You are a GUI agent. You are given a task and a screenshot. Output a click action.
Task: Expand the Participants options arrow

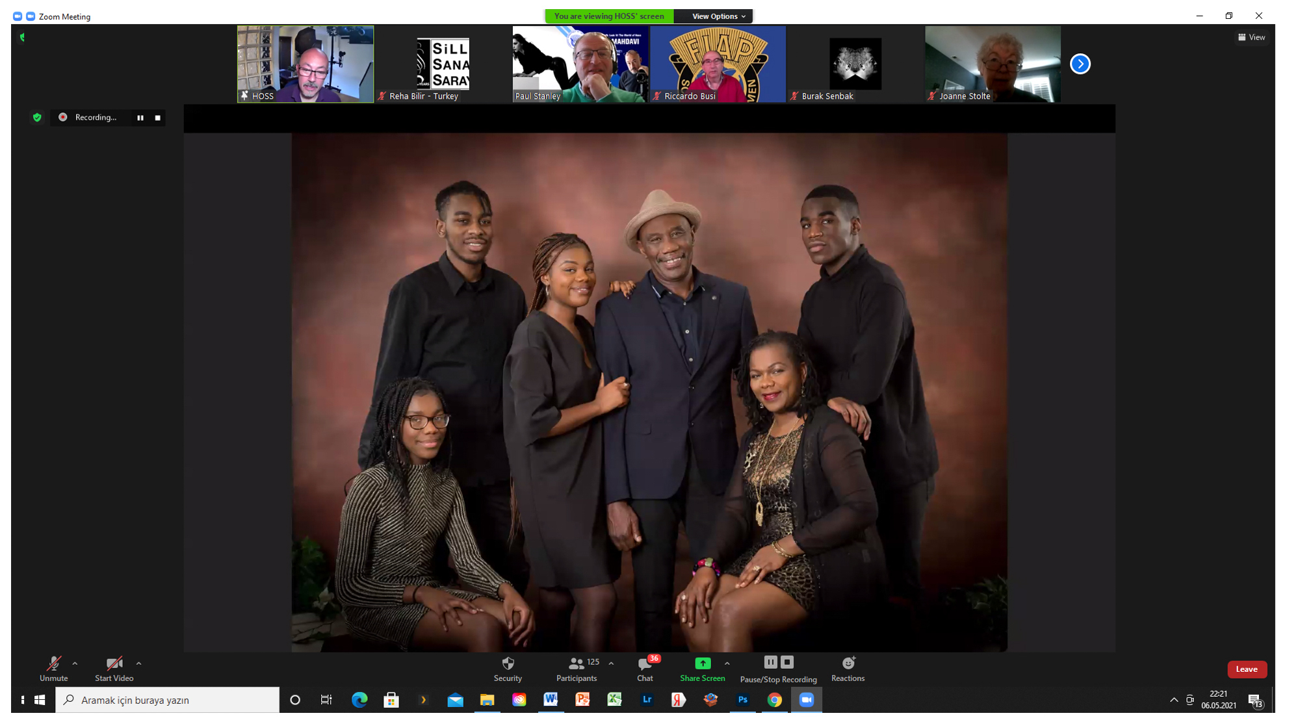coord(611,664)
